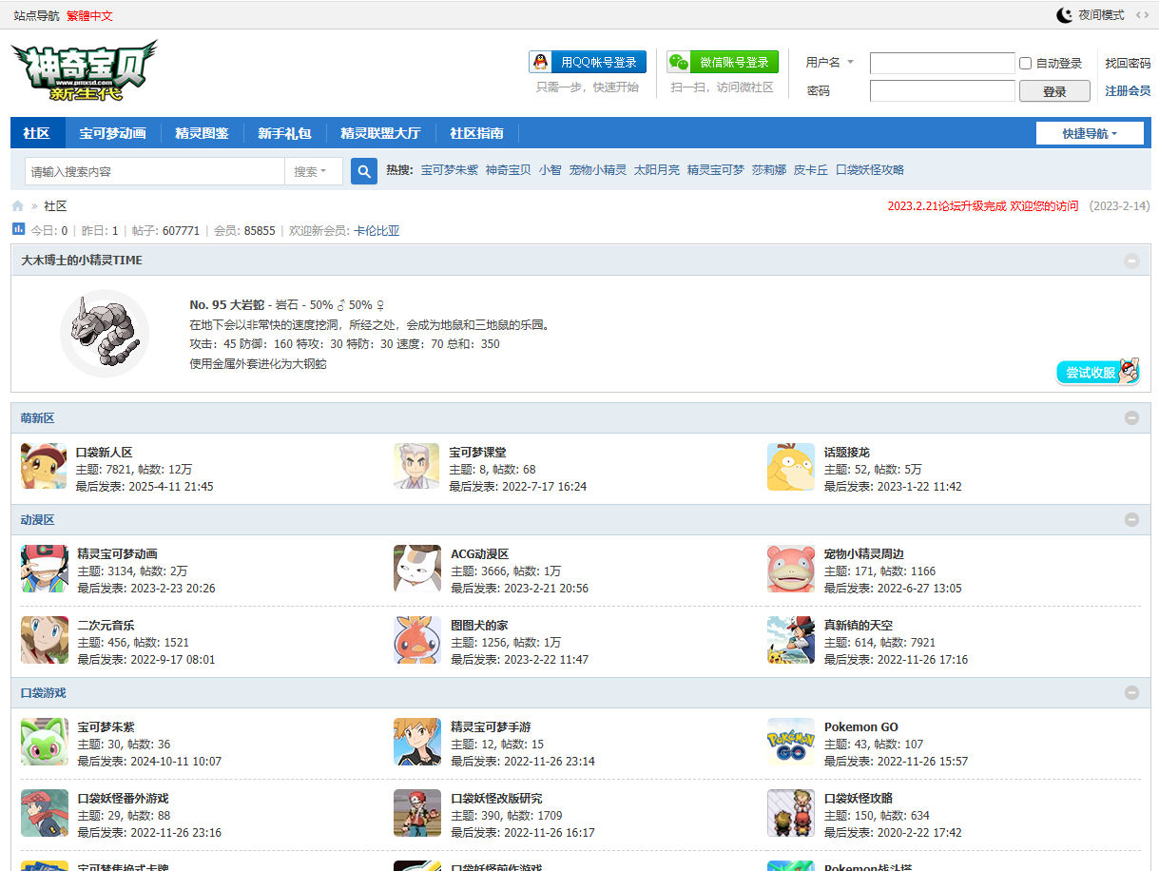Focus the 请输入搜索内容 search field
The width and height of the screenshot is (1159, 871).
[x=155, y=171]
